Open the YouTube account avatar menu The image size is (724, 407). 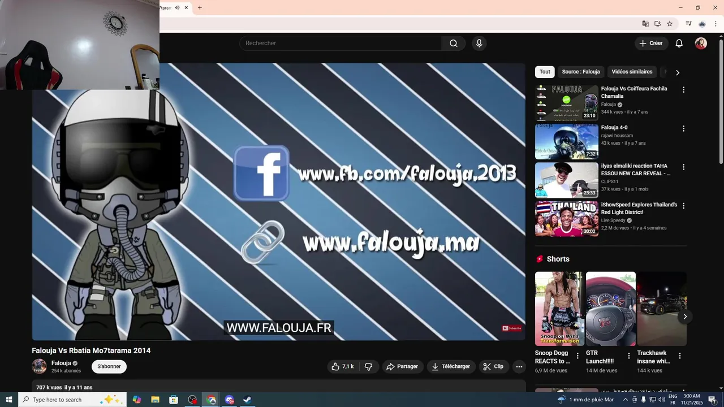pyautogui.click(x=701, y=44)
